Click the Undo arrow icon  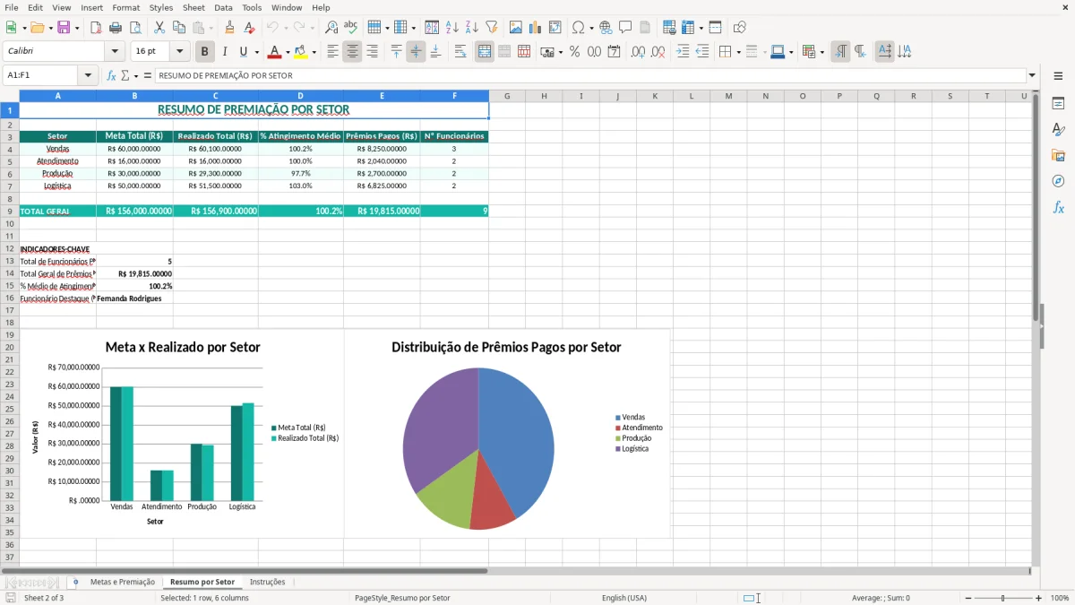[272, 28]
